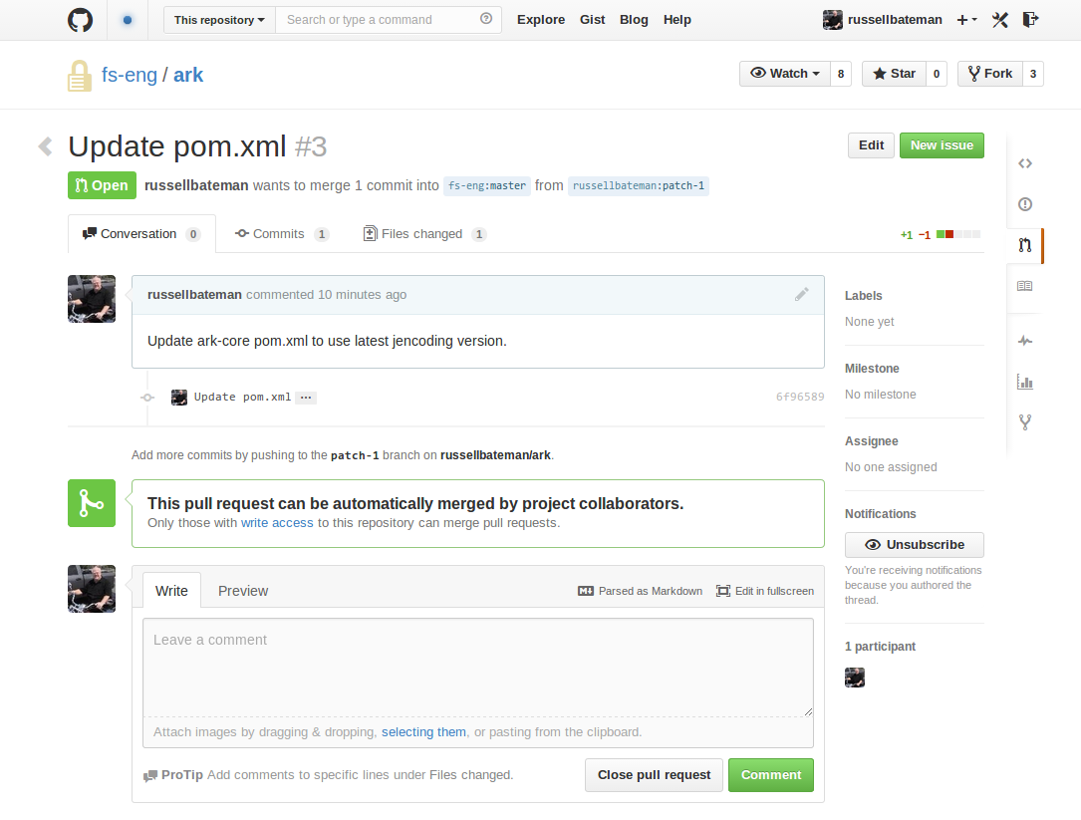Open the GitHub home logo

80,20
